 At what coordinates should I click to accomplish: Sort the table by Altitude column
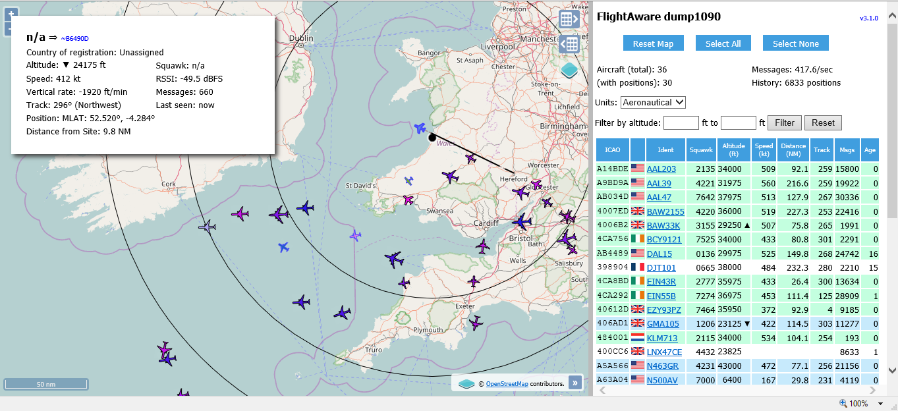[733, 150]
